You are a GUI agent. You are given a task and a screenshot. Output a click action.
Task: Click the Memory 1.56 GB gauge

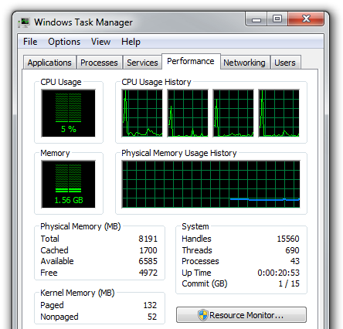point(68,184)
